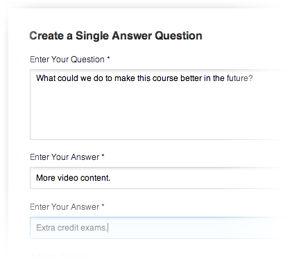Click the word 'exams.' in second answer
This screenshot has height=259, width=292.
(x=94, y=228)
